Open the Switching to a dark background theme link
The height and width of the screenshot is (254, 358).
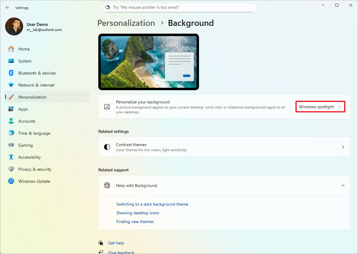pos(152,204)
